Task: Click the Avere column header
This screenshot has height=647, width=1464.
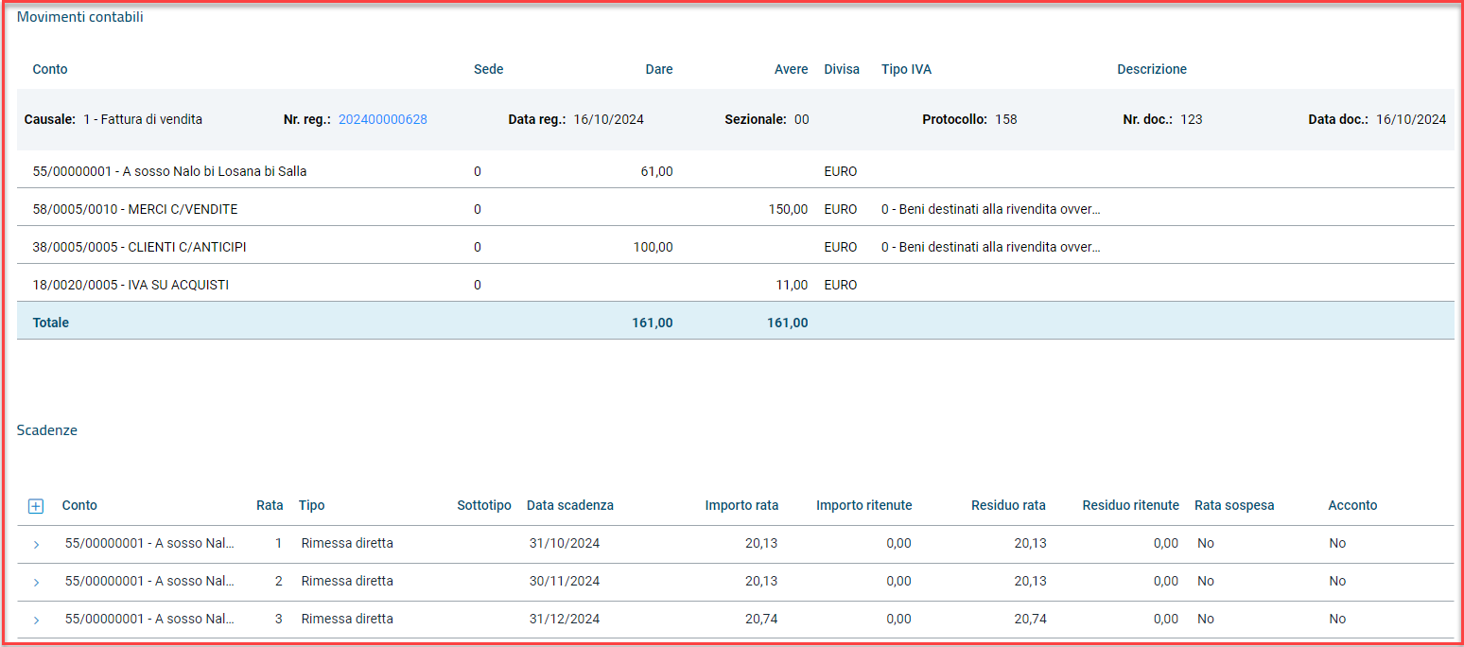Action: coord(791,69)
